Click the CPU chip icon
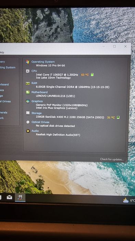The height and width of the screenshot is (241, 135). (28, 71)
